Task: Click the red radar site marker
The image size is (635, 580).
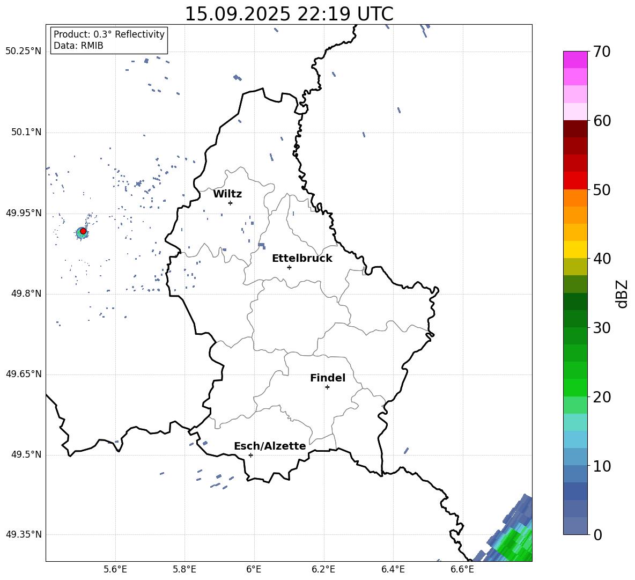Action: [x=83, y=231]
